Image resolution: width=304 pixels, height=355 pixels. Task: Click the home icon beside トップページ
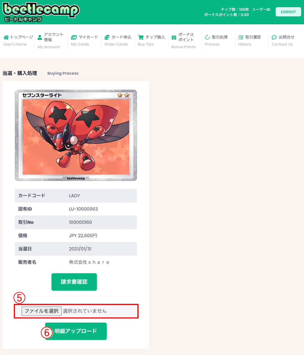[x=6, y=37]
